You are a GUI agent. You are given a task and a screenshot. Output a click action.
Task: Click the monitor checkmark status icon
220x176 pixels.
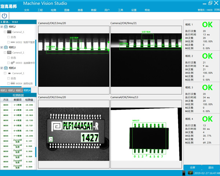pyautogui.click(x=191, y=172)
